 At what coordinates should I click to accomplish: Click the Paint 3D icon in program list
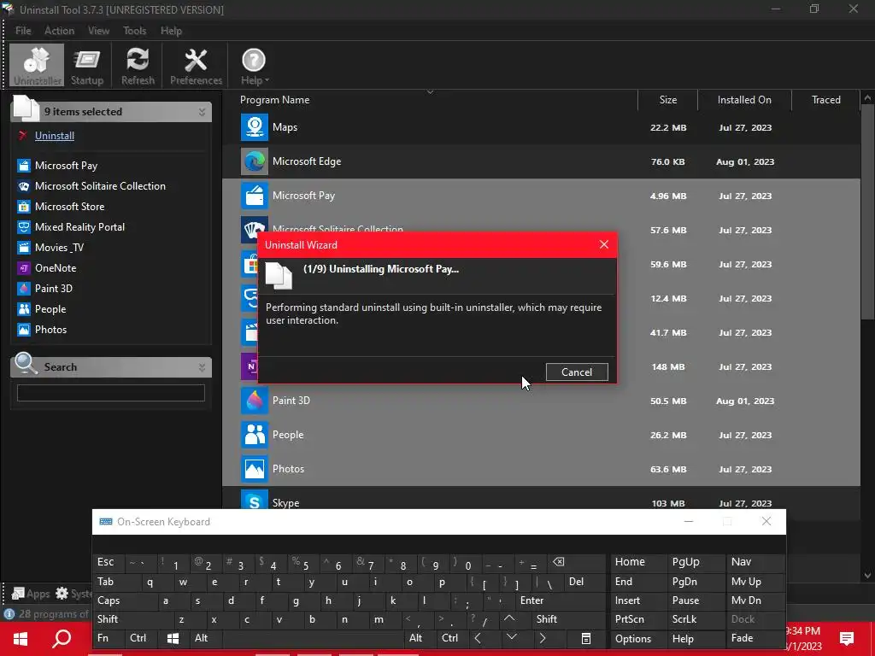click(255, 401)
